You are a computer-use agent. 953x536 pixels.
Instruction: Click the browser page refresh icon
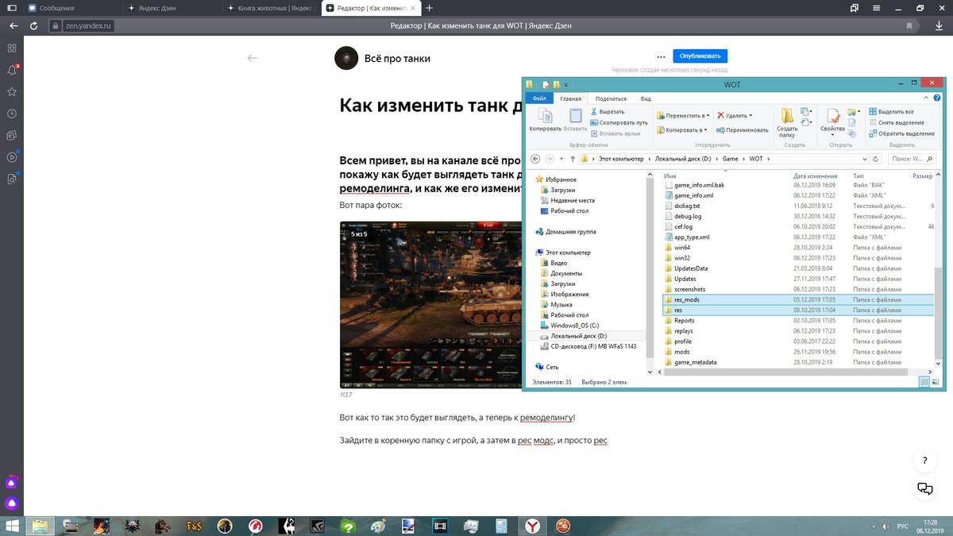(33, 25)
